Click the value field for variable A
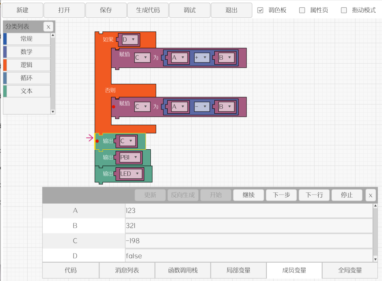 tap(249, 211)
